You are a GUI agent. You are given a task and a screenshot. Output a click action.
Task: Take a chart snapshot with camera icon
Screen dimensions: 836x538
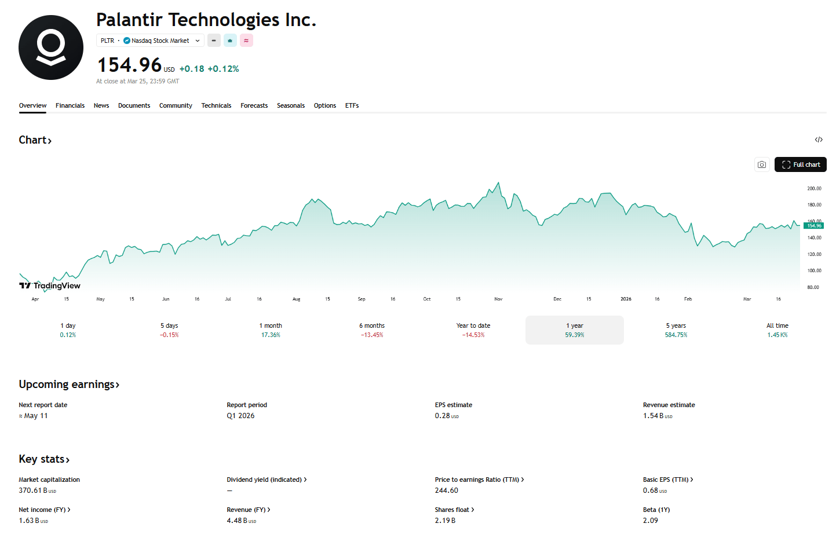[x=762, y=164]
